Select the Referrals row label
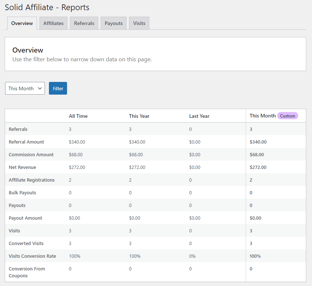Image resolution: width=312 pixels, height=286 pixels. [x=18, y=129]
